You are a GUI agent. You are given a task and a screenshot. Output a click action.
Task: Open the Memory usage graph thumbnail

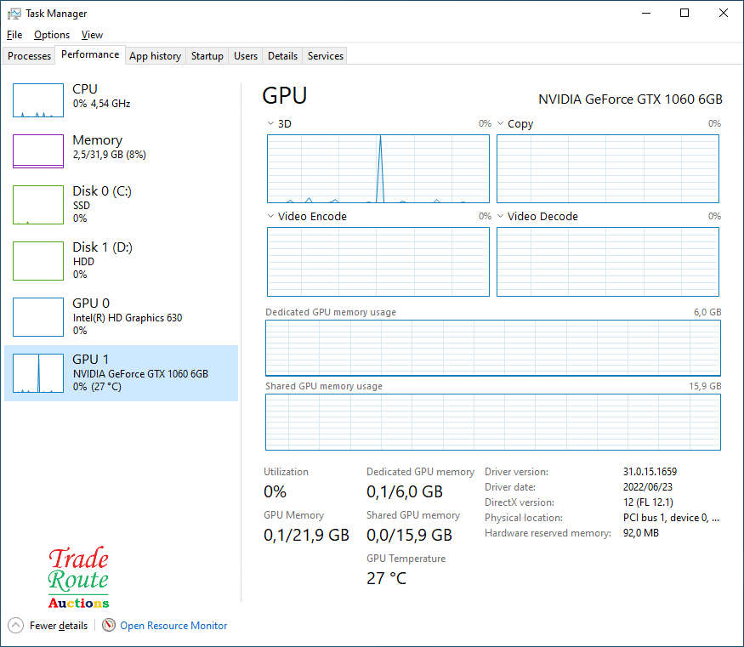click(x=38, y=151)
